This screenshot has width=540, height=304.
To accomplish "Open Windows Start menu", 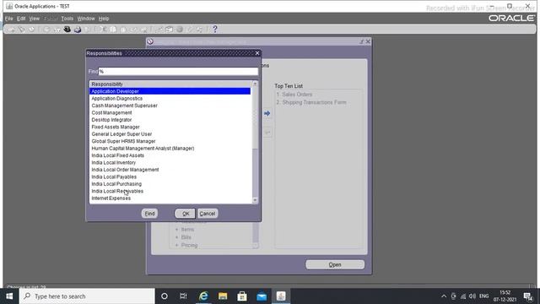I will tap(9, 296).
